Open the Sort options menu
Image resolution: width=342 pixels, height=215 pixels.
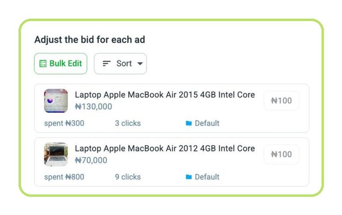click(x=120, y=63)
